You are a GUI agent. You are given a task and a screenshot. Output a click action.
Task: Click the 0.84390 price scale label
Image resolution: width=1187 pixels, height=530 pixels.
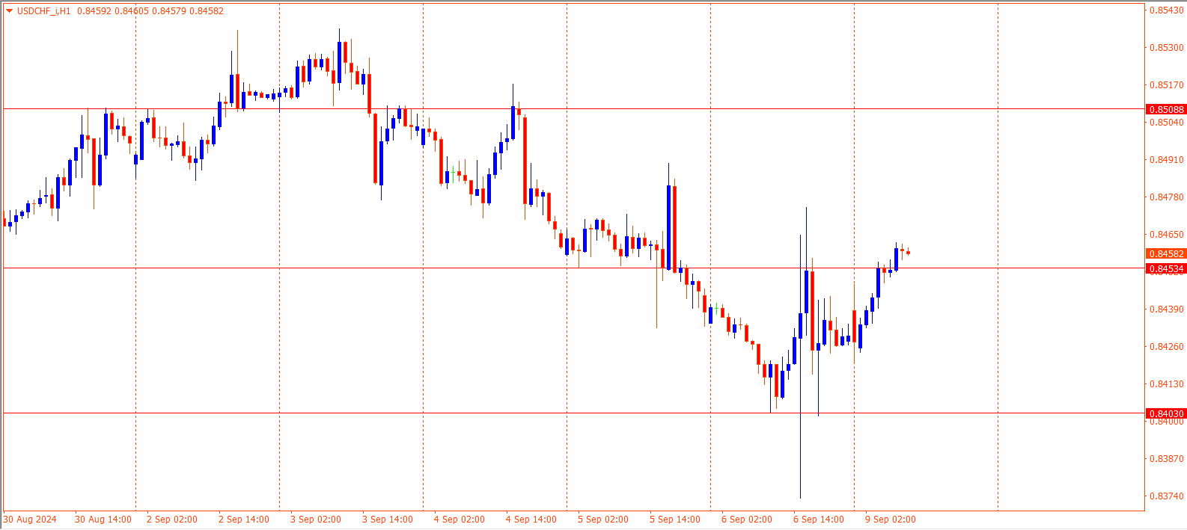tap(1167, 309)
